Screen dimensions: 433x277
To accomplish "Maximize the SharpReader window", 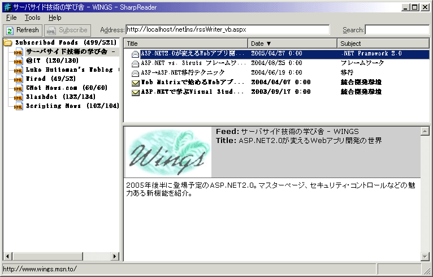I will 415,7.
